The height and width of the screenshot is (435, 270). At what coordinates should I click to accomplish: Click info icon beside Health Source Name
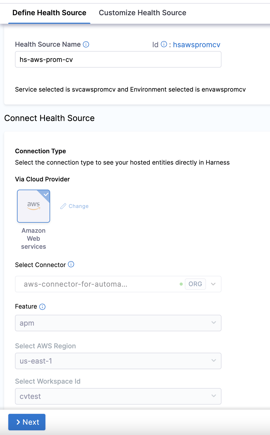click(86, 44)
